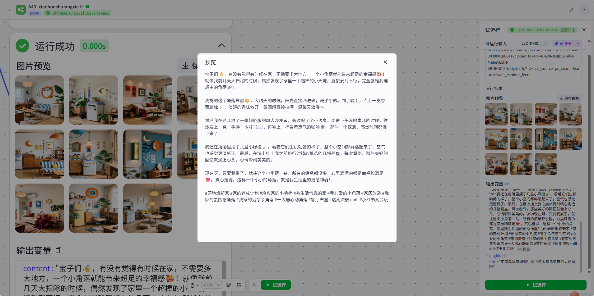Image resolution: width=594 pixels, height=296 pixels.
Task: Click the green published check next to workflow name
Action: click(x=87, y=7)
